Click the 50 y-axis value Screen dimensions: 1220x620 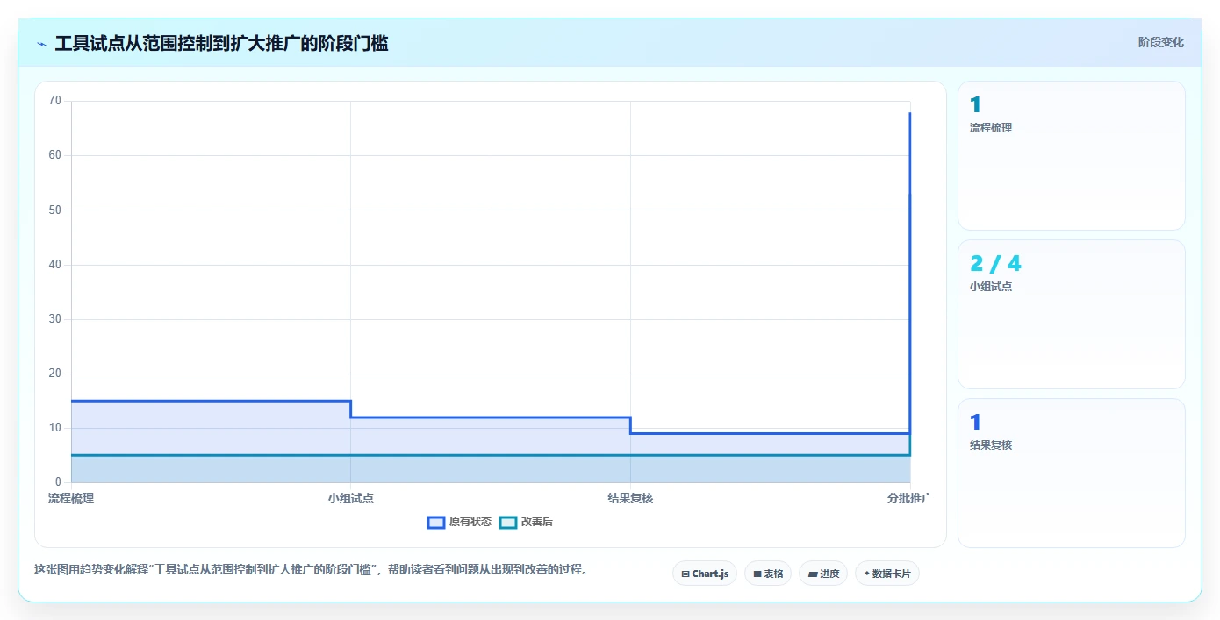tap(55, 210)
